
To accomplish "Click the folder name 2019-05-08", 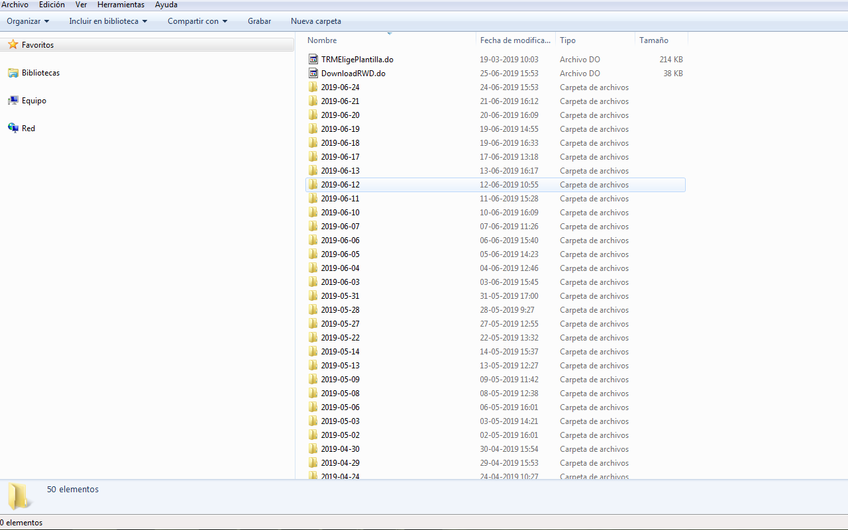I will coord(341,394).
